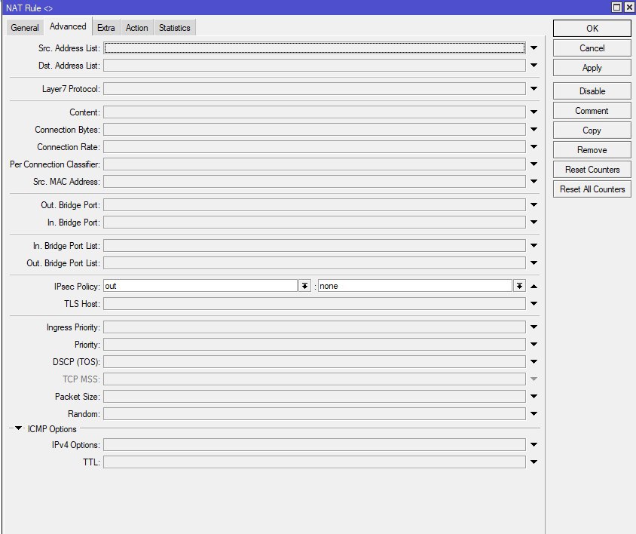Expand In. Bridge Port List arrow
Screen dimensions: 636x534
(534, 245)
